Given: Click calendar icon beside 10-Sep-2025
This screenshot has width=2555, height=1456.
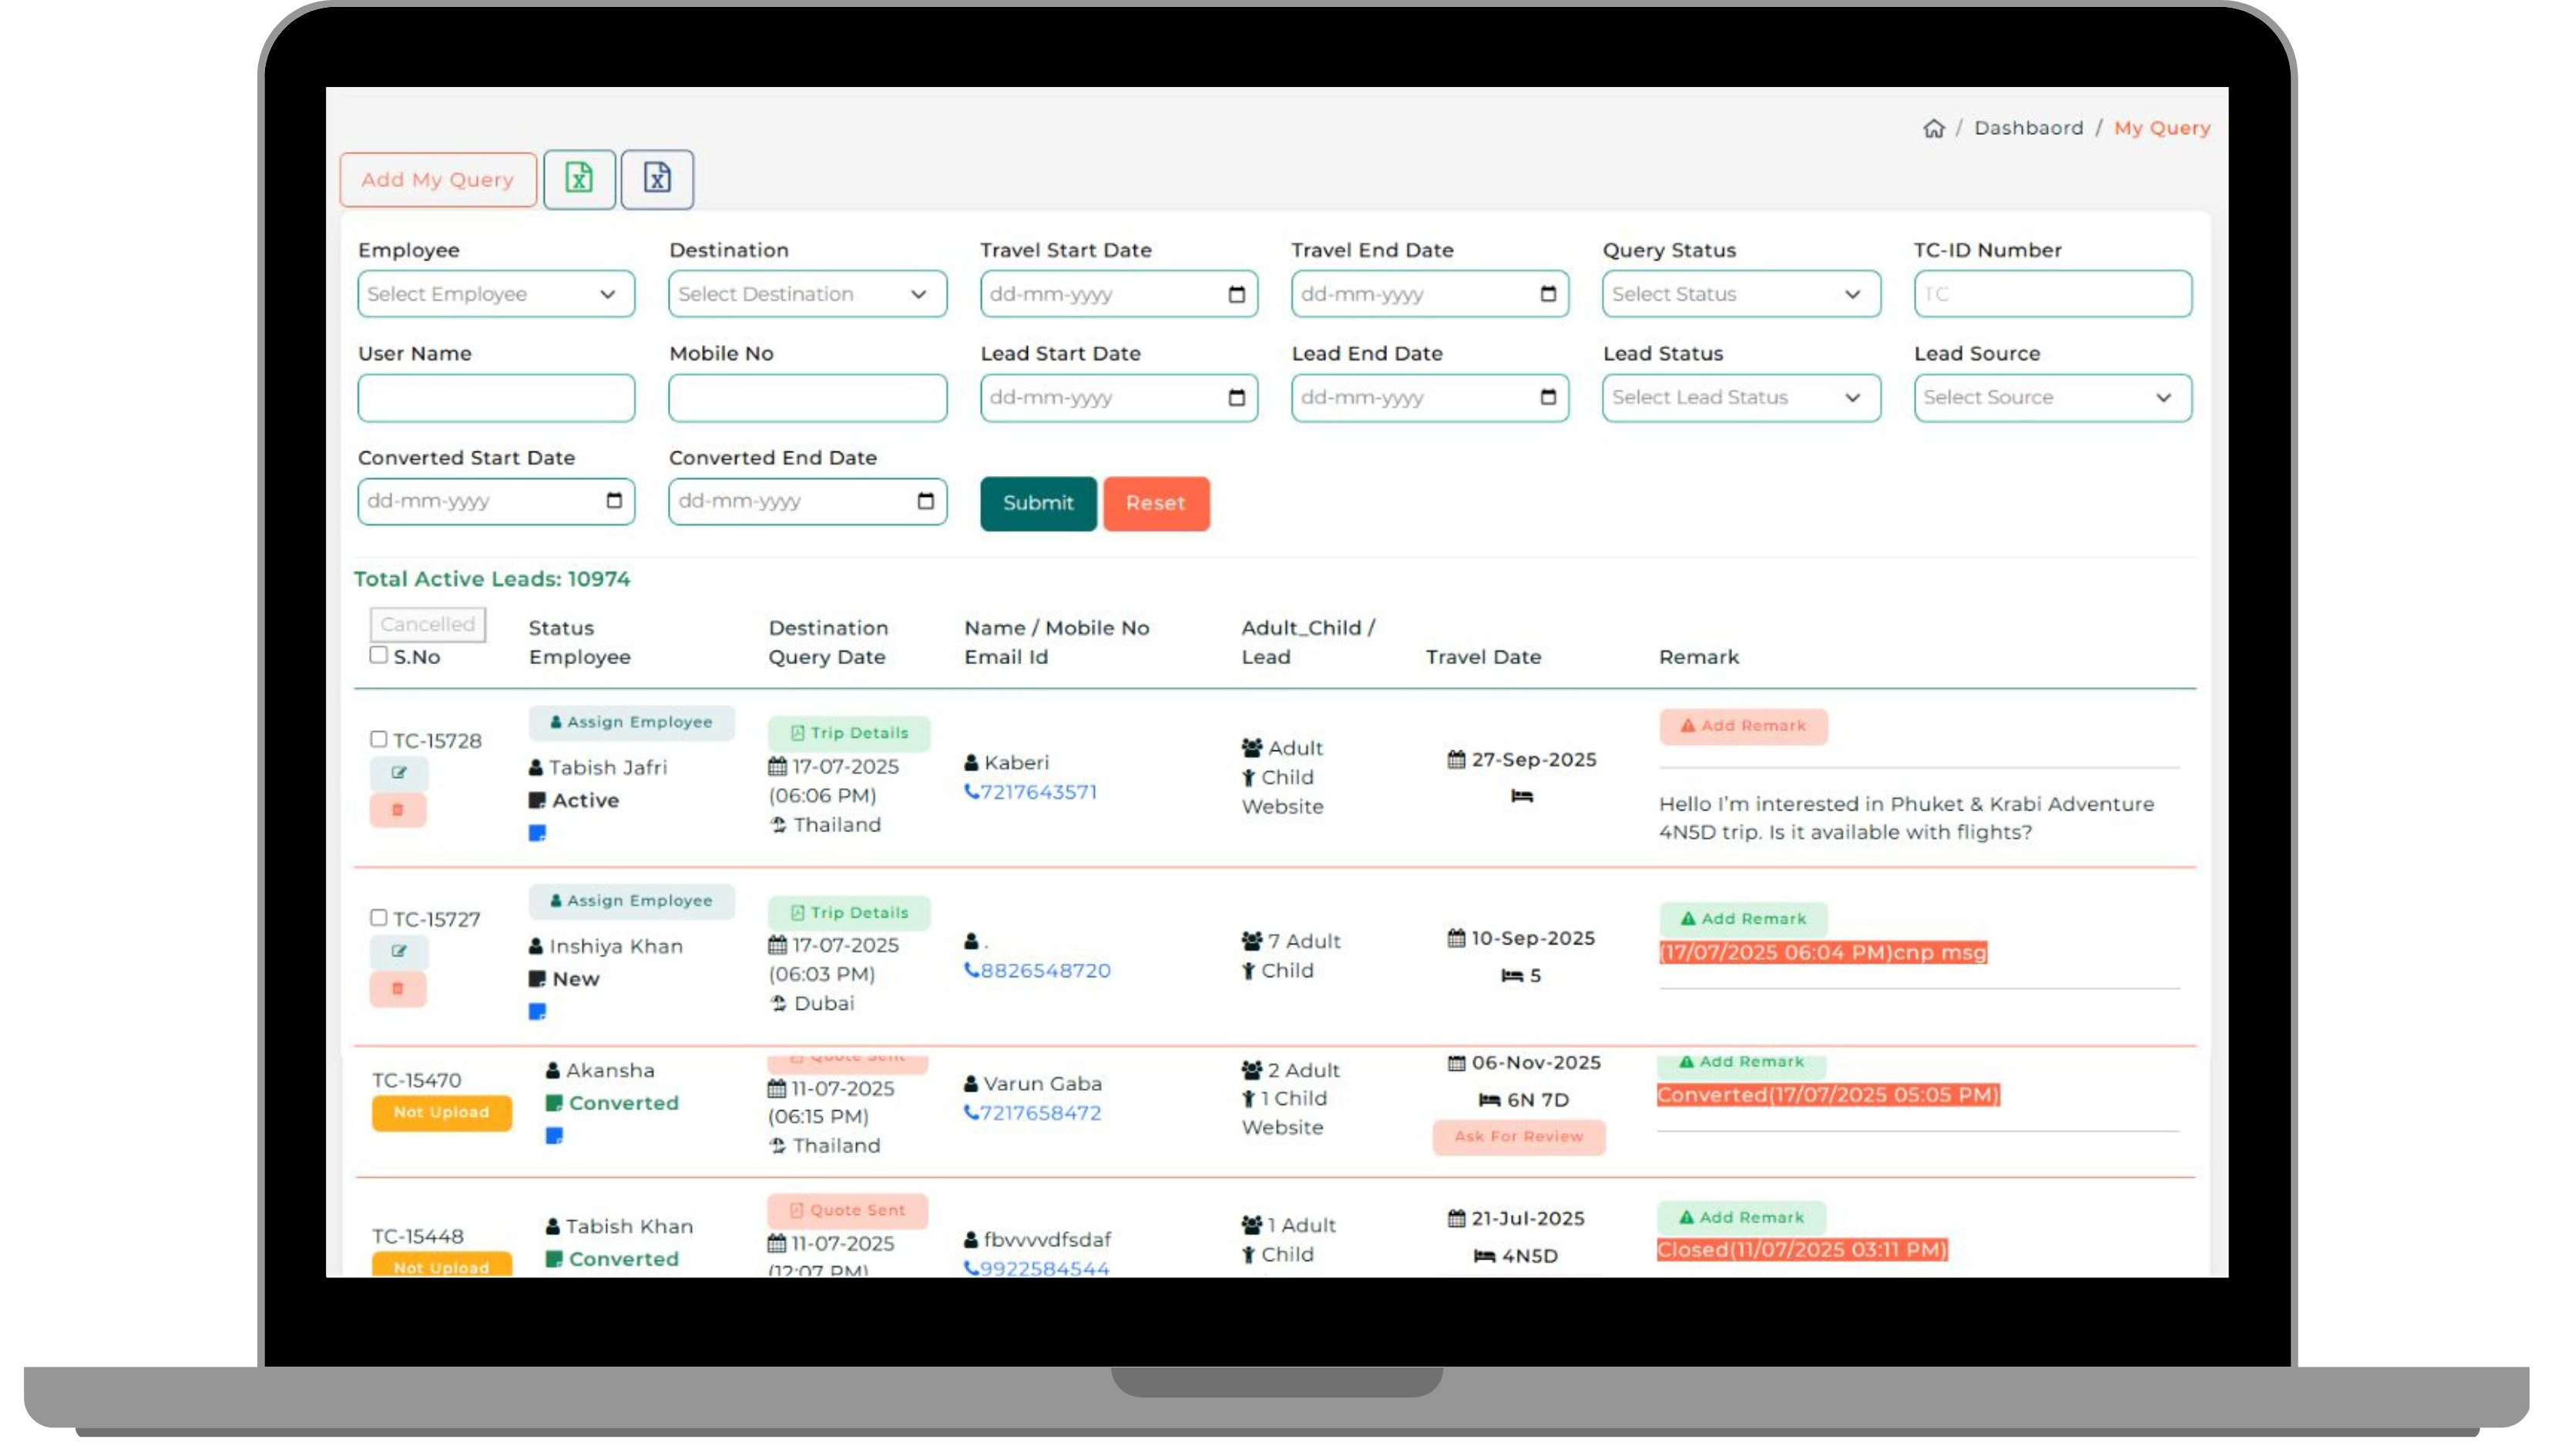Looking at the screenshot, I should pos(1456,938).
